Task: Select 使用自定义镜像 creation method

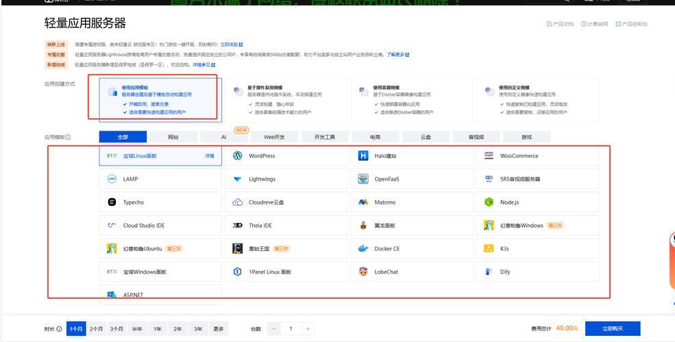Action: pos(537,100)
